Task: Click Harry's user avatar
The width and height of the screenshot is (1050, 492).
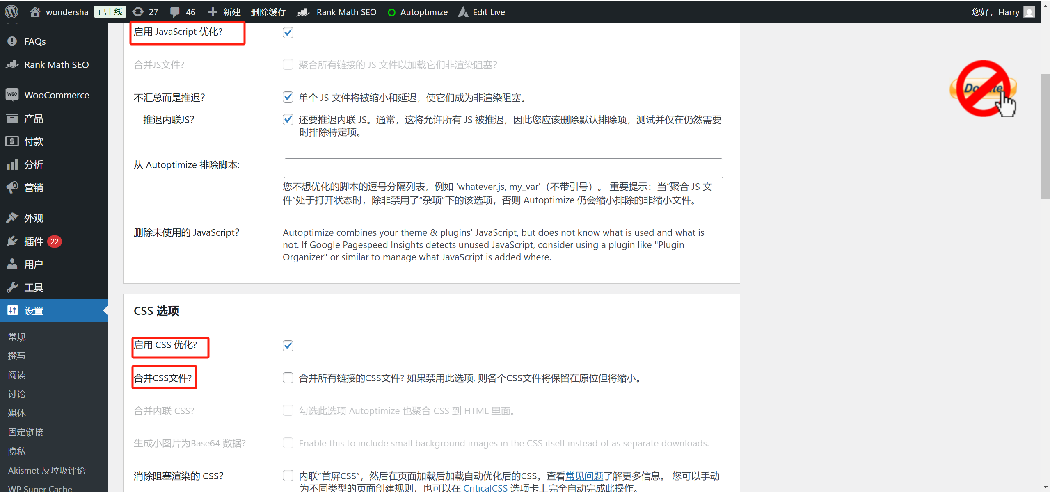Action: tap(1030, 11)
